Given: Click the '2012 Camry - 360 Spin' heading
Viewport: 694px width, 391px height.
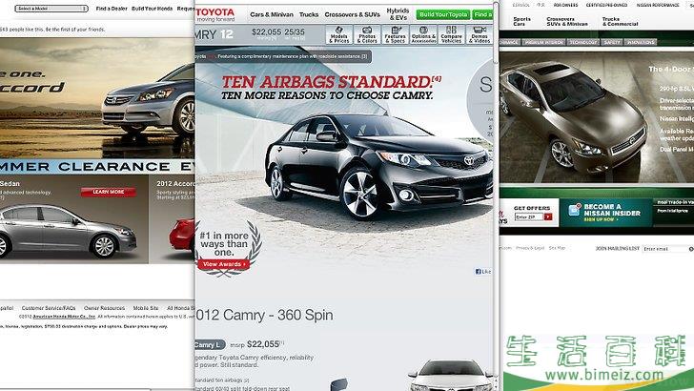Looking at the screenshot, I should [264, 315].
